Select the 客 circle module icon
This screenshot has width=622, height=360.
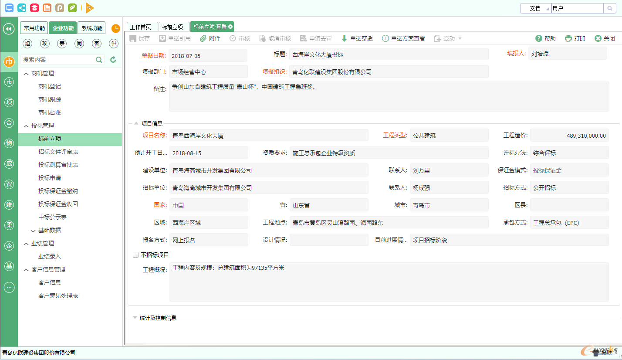[x=97, y=43]
